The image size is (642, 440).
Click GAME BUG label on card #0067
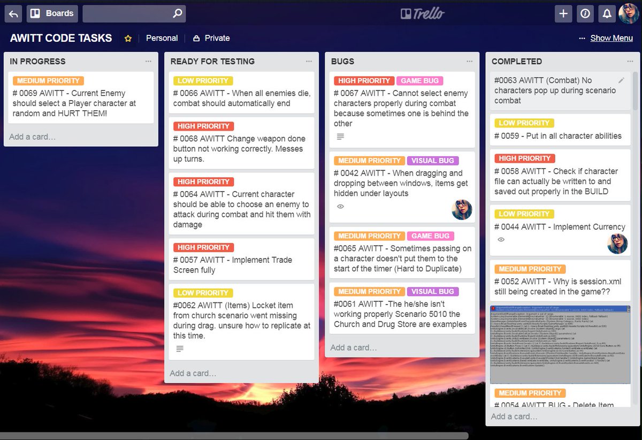click(x=419, y=81)
